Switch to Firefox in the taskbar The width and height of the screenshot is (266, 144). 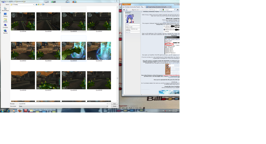[x=20, y=111]
